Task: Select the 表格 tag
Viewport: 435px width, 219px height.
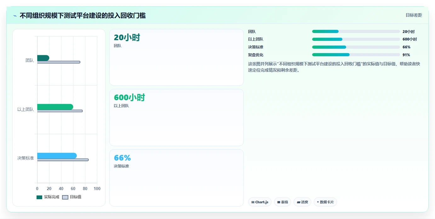Action: click(x=283, y=202)
